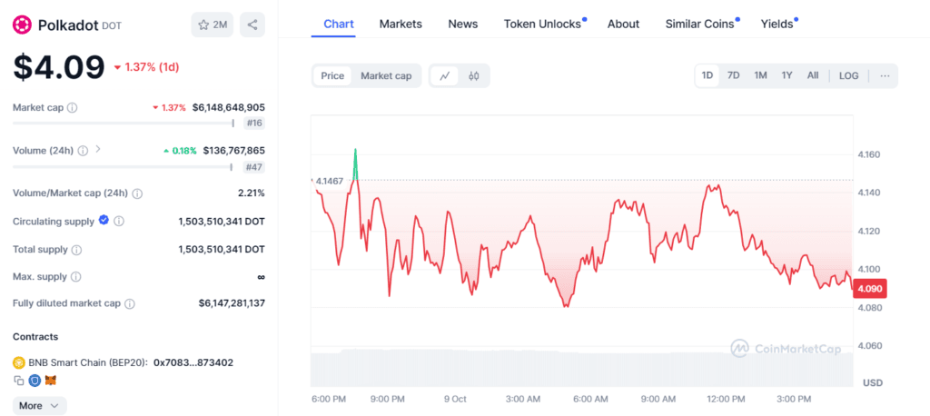Open the Yields tab
The height and width of the screenshot is (416, 930).
[x=777, y=25]
